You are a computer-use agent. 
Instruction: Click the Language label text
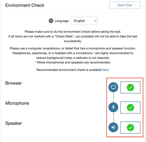[61, 21]
